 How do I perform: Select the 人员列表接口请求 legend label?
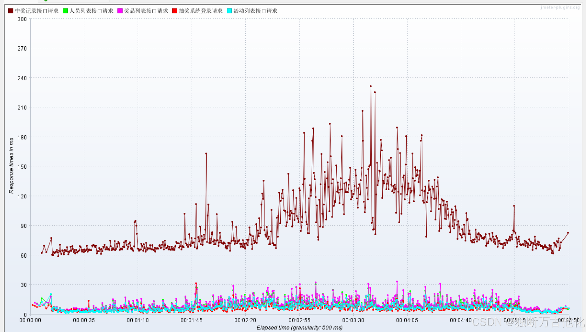pos(91,11)
